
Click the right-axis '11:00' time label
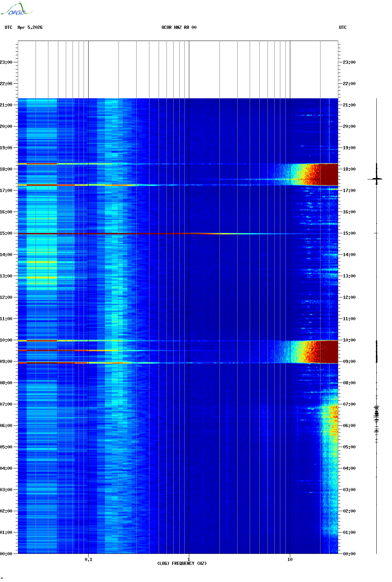(x=349, y=319)
